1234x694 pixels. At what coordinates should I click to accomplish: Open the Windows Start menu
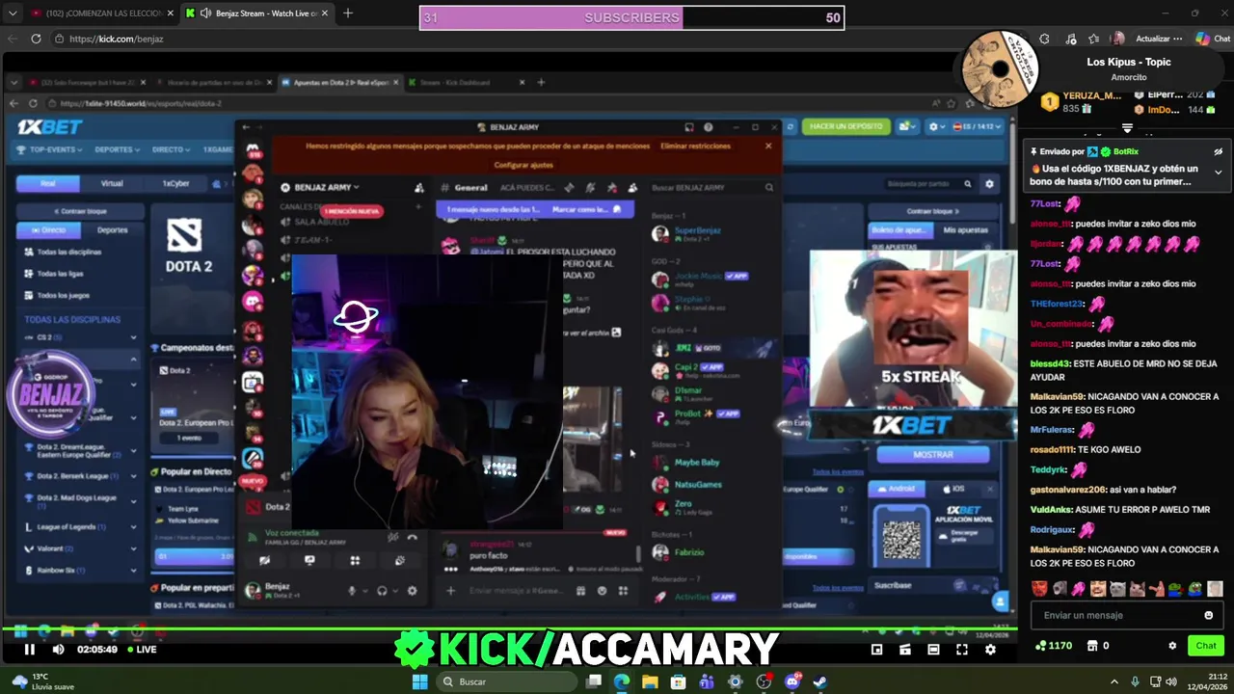[x=419, y=681]
